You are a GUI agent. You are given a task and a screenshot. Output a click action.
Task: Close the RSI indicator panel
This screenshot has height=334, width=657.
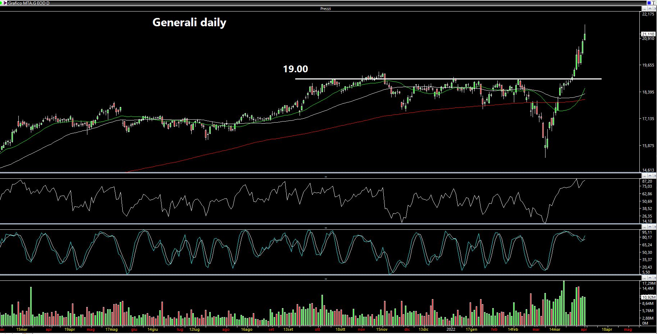pyautogui.click(x=654, y=176)
